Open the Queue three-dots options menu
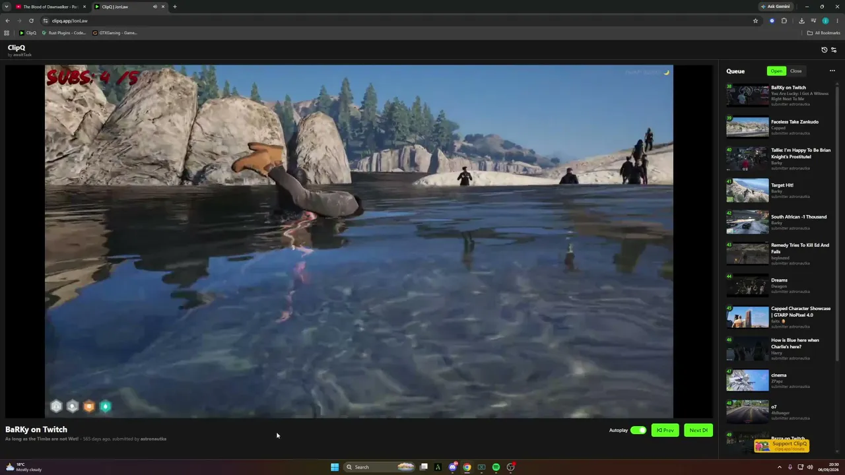The height and width of the screenshot is (475, 845). tap(832, 71)
